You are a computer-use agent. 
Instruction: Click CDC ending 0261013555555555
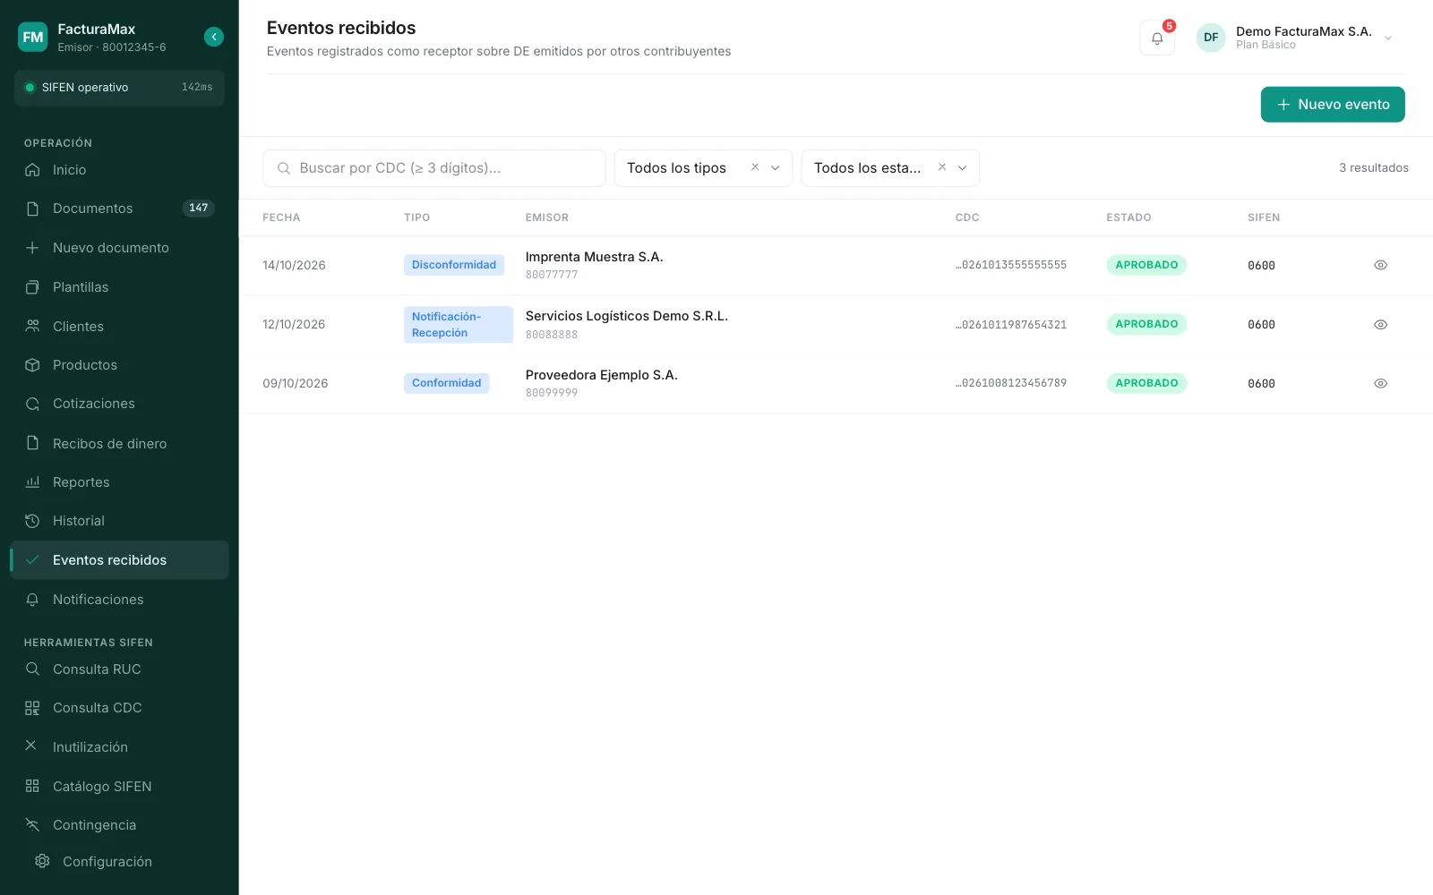click(x=1011, y=265)
